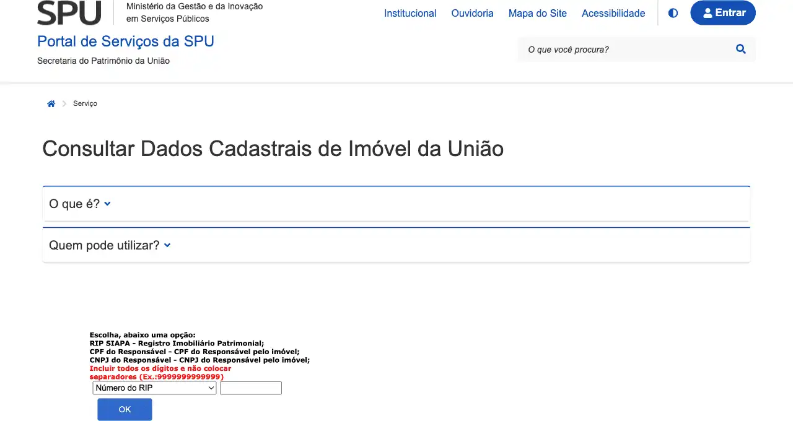Screen dimensions: 793x421
Task: Click the "Secretaria do Patrimônio da União" subtitle
Action: tap(103, 61)
